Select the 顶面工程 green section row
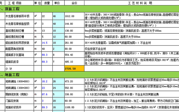The image size is (179, 112). [89, 9]
